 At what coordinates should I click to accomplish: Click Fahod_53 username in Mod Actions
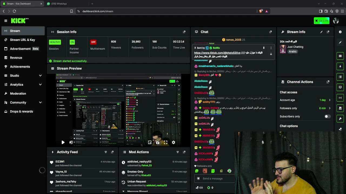(x=147, y=165)
